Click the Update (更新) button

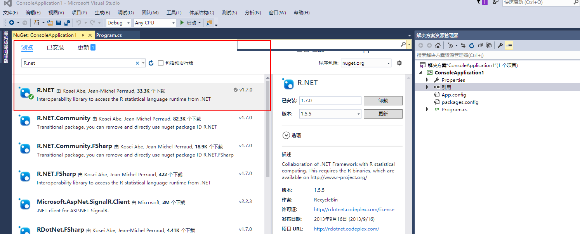[x=383, y=114]
